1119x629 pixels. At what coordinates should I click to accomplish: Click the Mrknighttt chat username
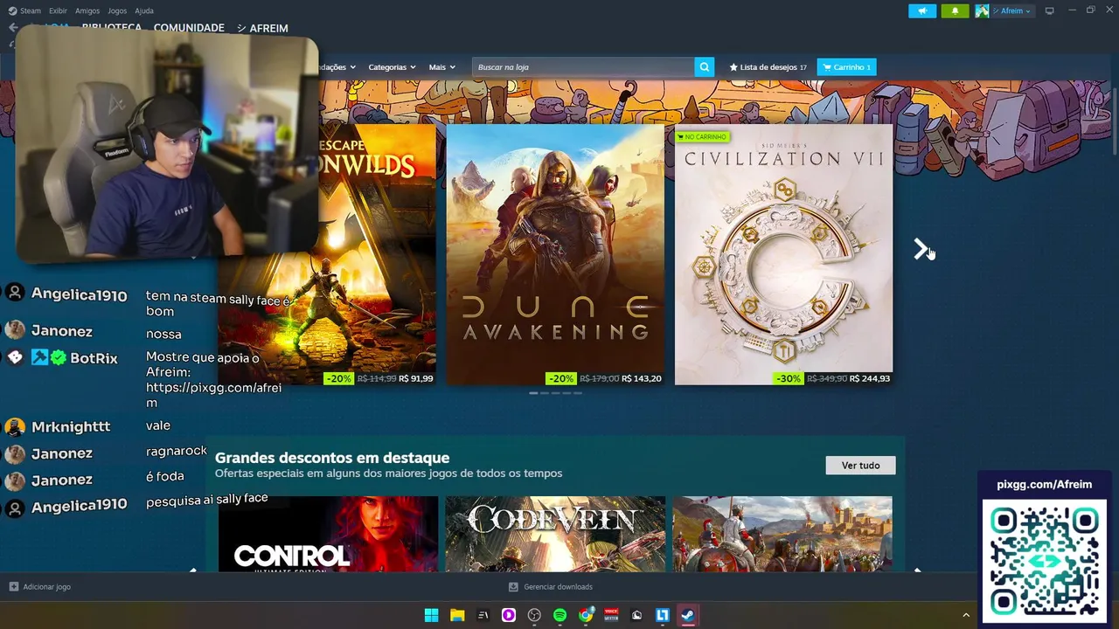(71, 426)
